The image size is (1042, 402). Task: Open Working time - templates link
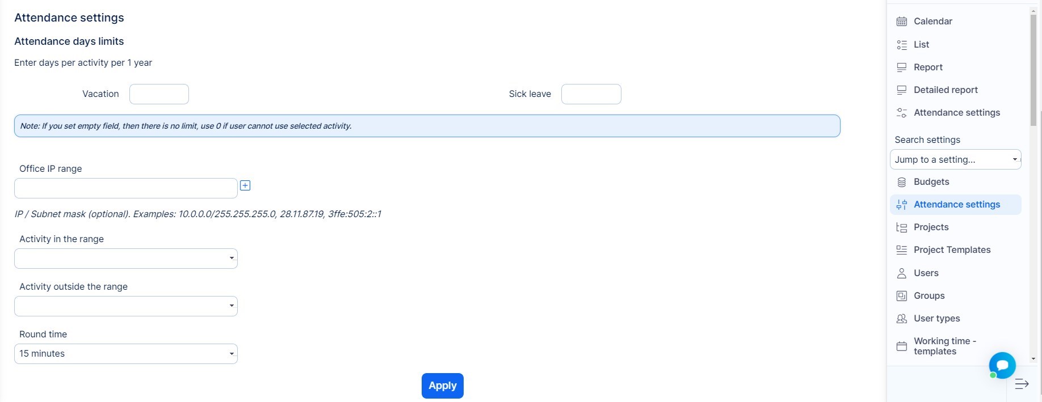[944, 346]
